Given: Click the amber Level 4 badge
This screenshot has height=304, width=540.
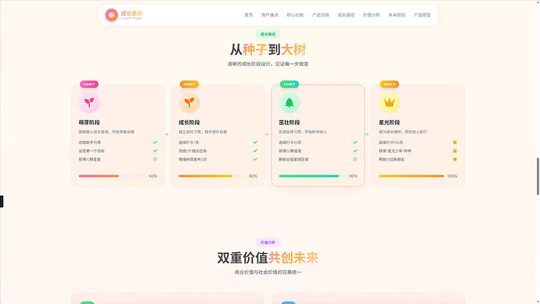Looking at the screenshot, I should [389, 84].
